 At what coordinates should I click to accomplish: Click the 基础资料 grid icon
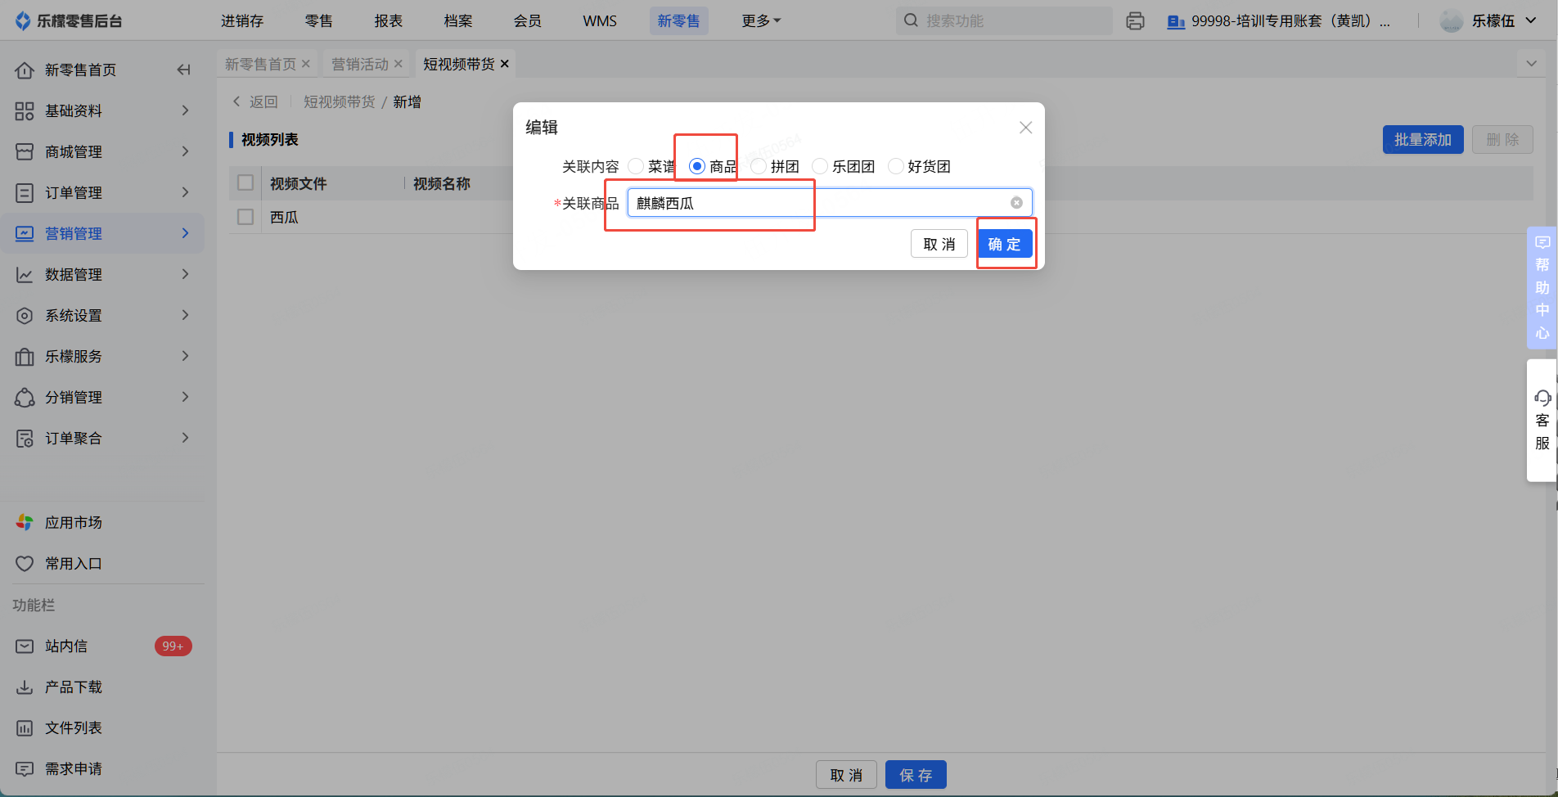[x=25, y=111]
